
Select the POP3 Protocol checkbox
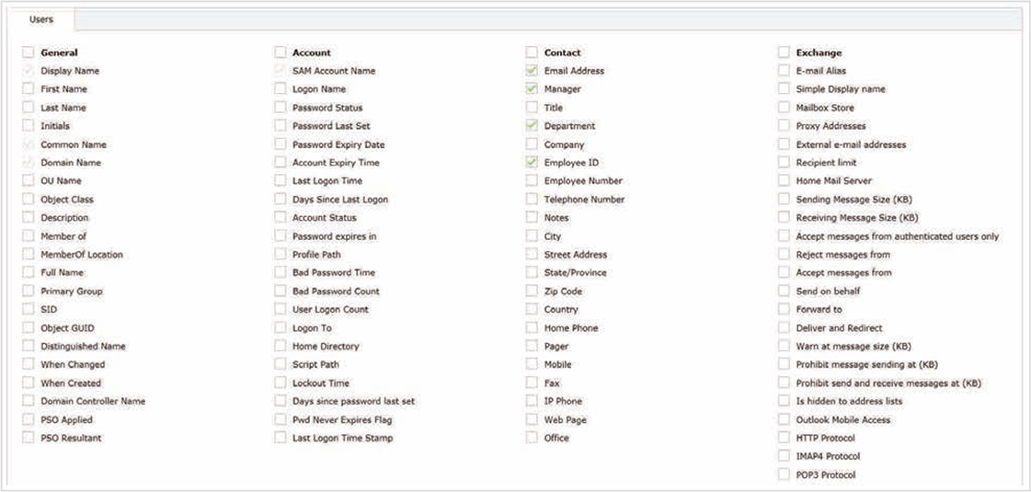coord(784,475)
